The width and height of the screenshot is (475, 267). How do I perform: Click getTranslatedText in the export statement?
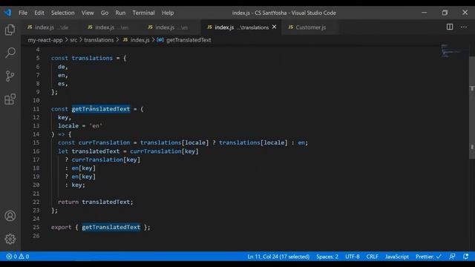pyautogui.click(x=111, y=228)
